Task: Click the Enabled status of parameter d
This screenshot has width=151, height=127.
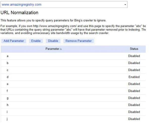Action: pyautogui.click(x=134, y=77)
